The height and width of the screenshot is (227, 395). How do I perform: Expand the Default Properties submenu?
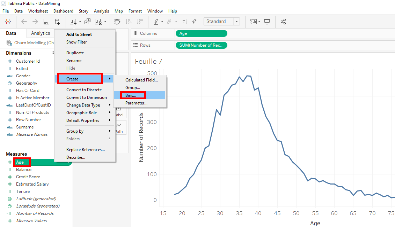tap(83, 120)
